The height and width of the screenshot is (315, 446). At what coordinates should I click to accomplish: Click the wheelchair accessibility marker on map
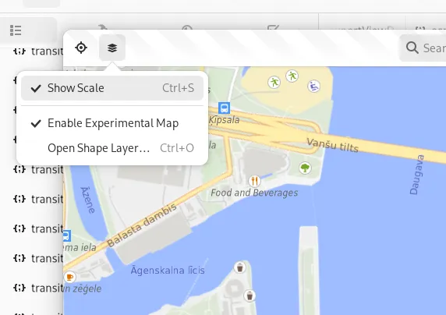point(313,86)
